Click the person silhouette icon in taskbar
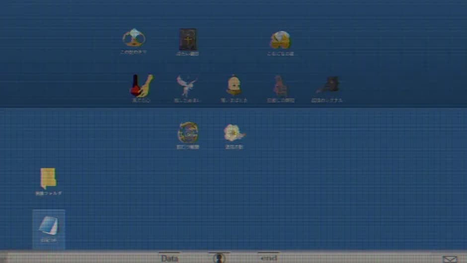467x263 pixels. coord(219,258)
